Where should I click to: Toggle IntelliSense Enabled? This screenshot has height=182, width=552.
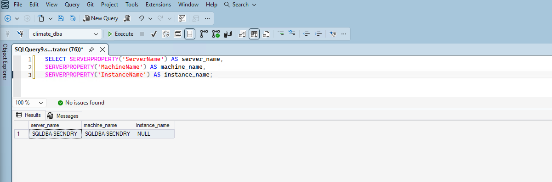(x=190, y=34)
